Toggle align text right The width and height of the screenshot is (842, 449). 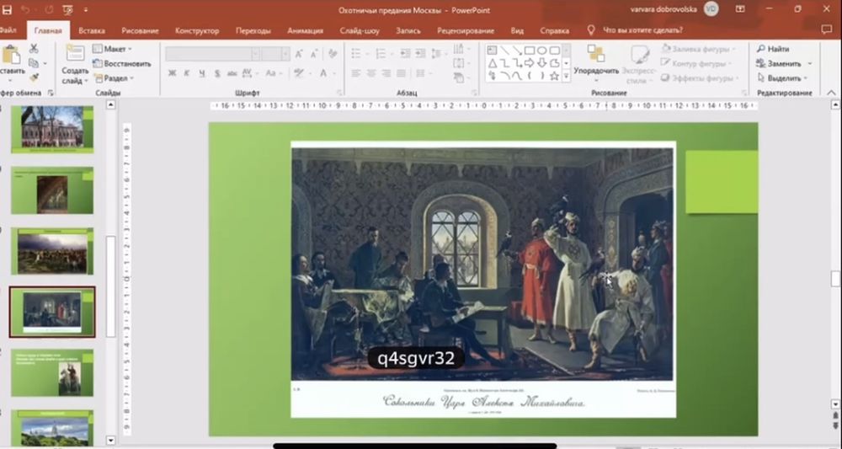(x=386, y=73)
